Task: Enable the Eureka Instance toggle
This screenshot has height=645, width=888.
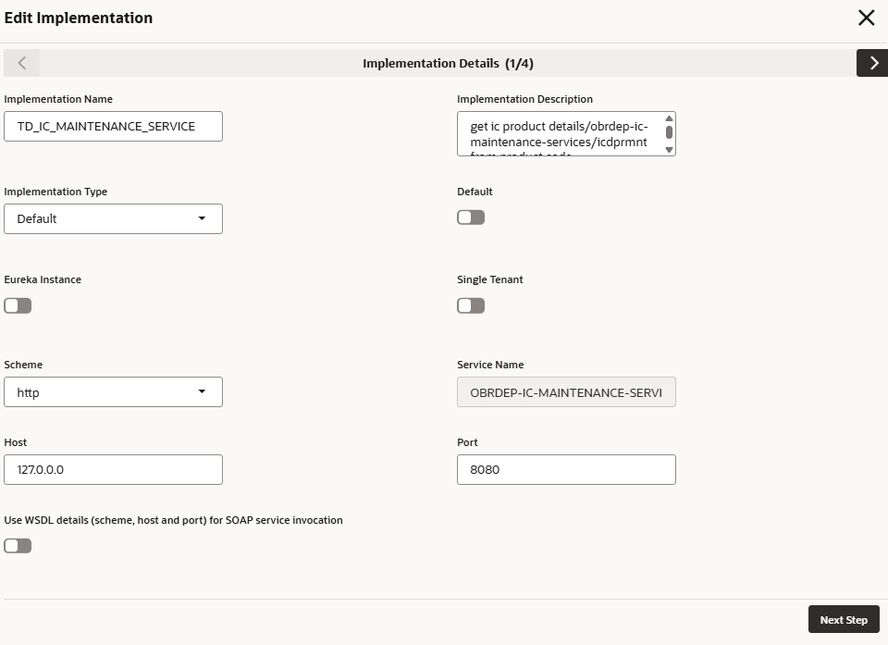Action: pos(18,305)
